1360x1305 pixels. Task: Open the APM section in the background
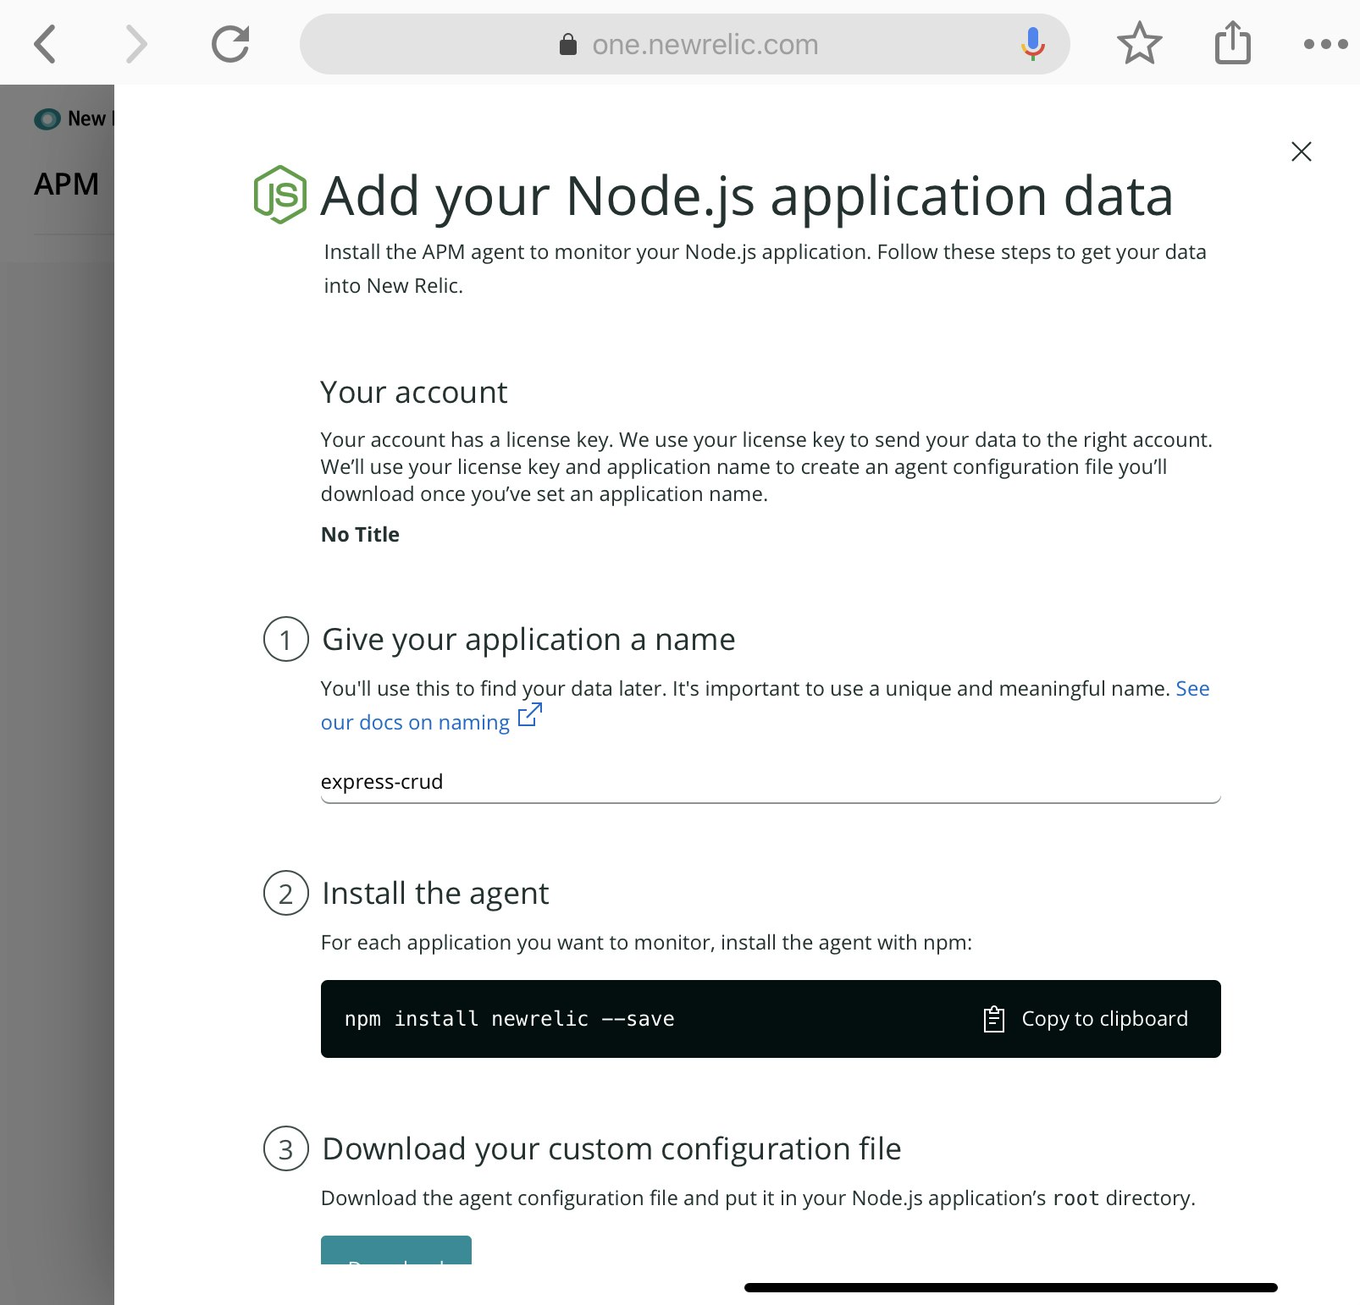click(x=66, y=184)
